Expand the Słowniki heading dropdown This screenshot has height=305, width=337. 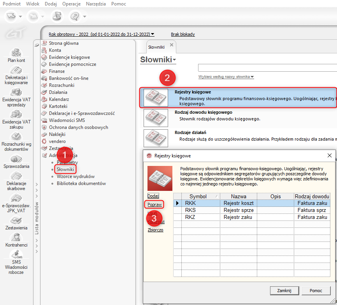tap(174, 60)
